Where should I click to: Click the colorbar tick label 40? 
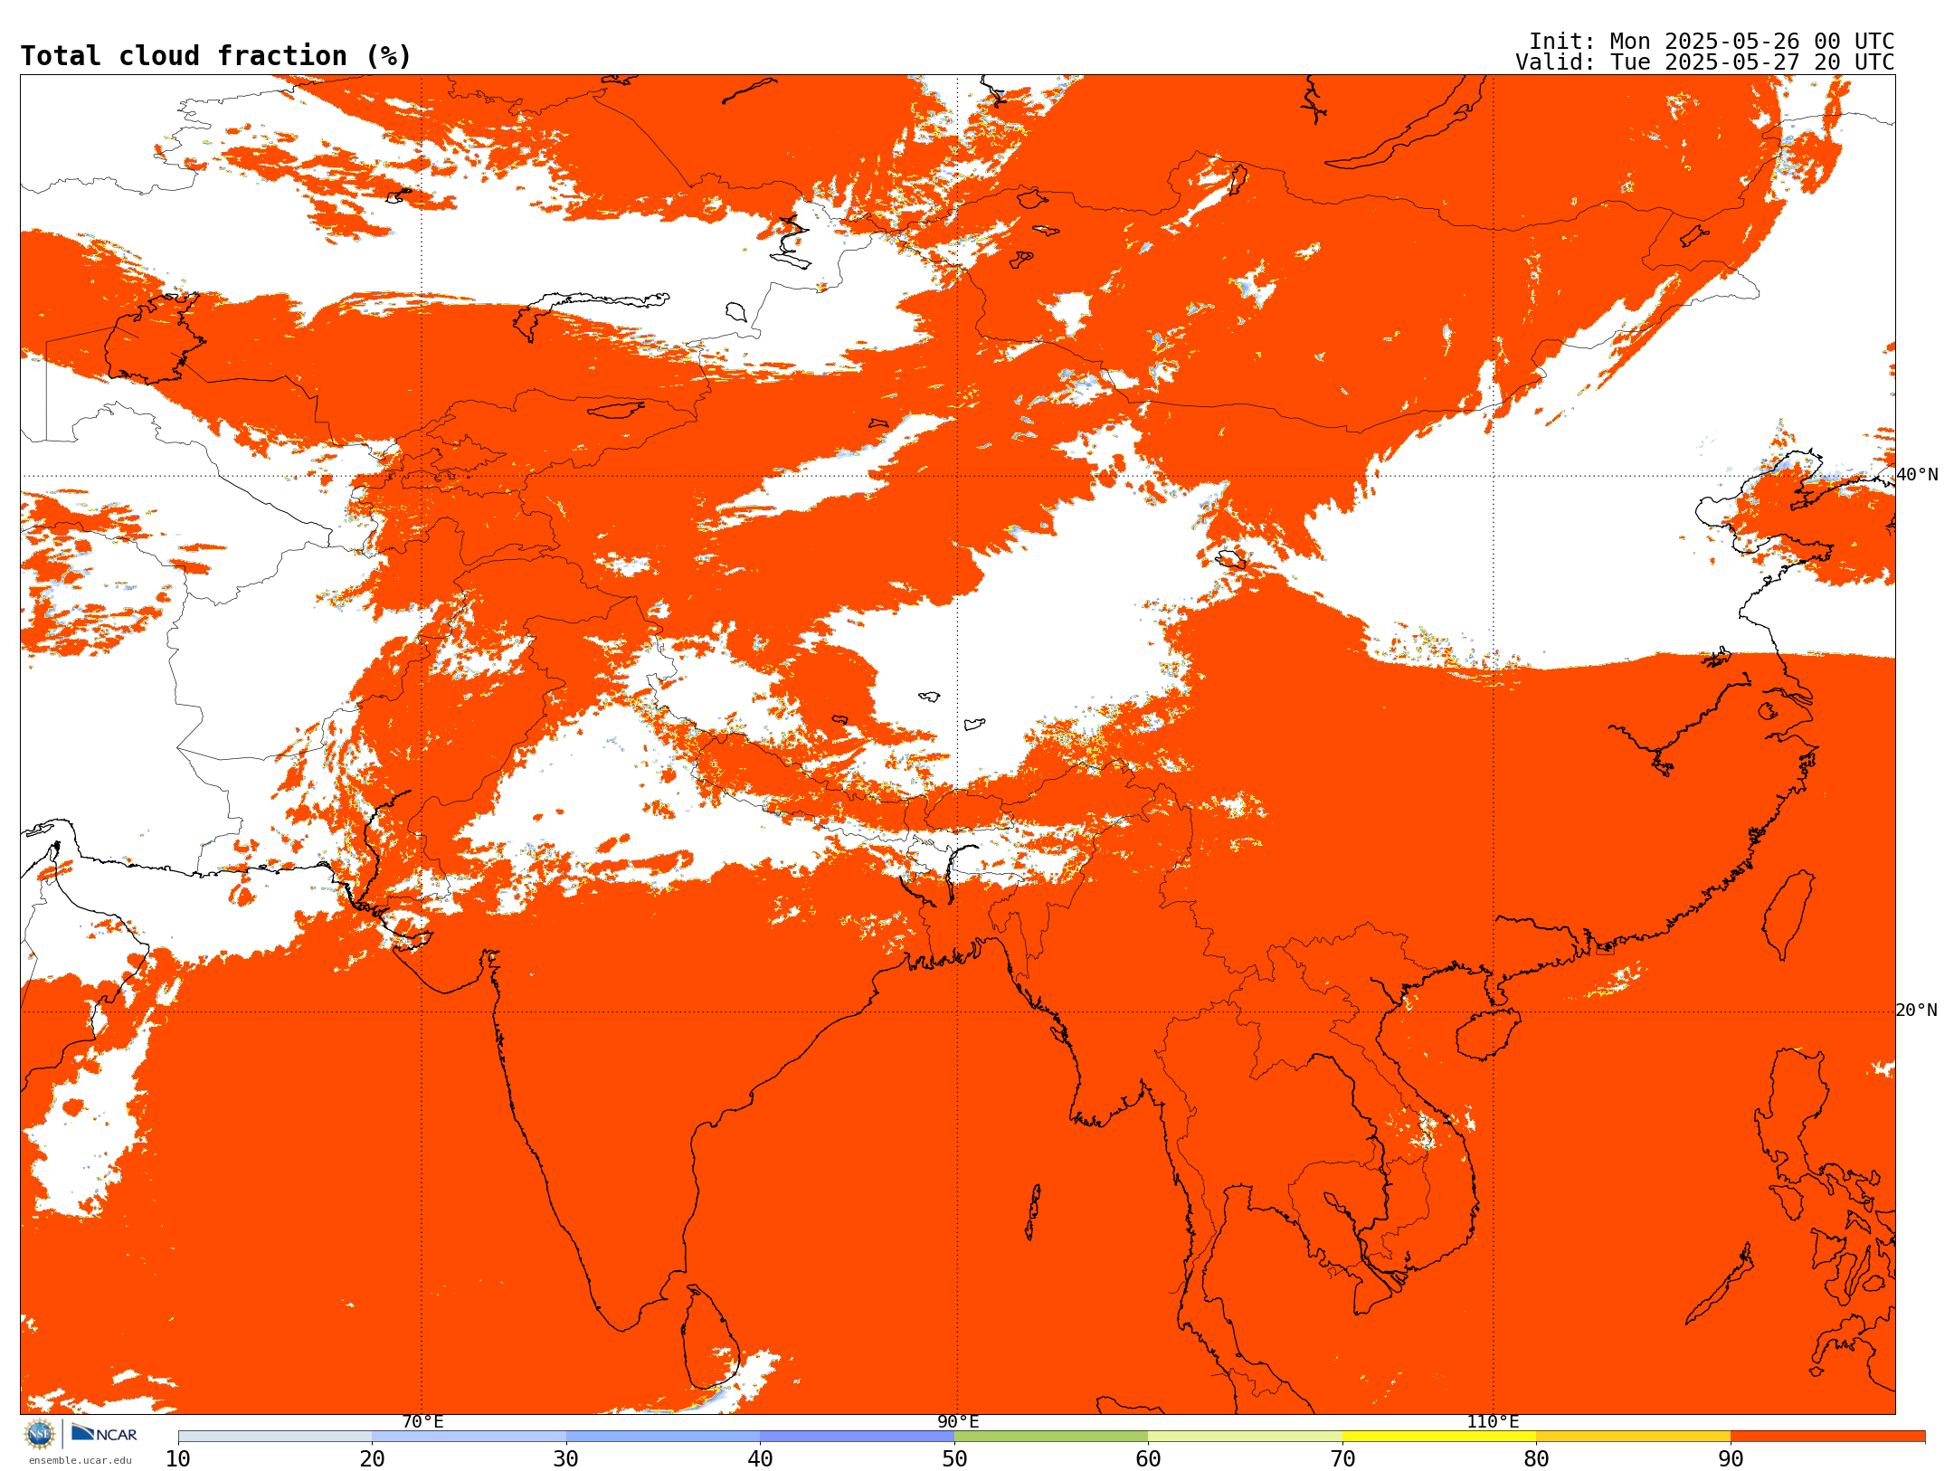point(760,1459)
